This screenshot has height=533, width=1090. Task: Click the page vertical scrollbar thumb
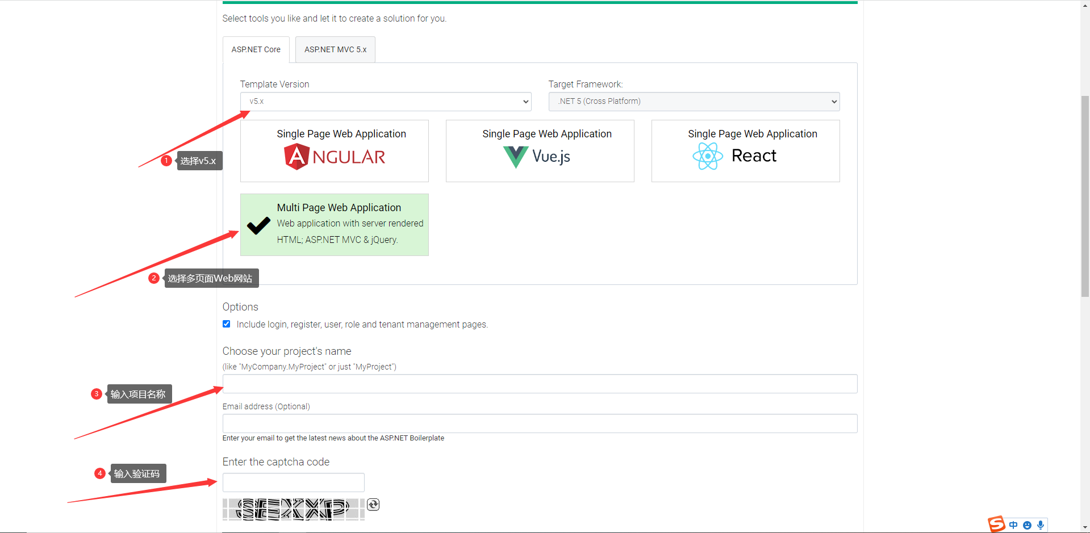pyautogui.click(x=1085, y=196)
